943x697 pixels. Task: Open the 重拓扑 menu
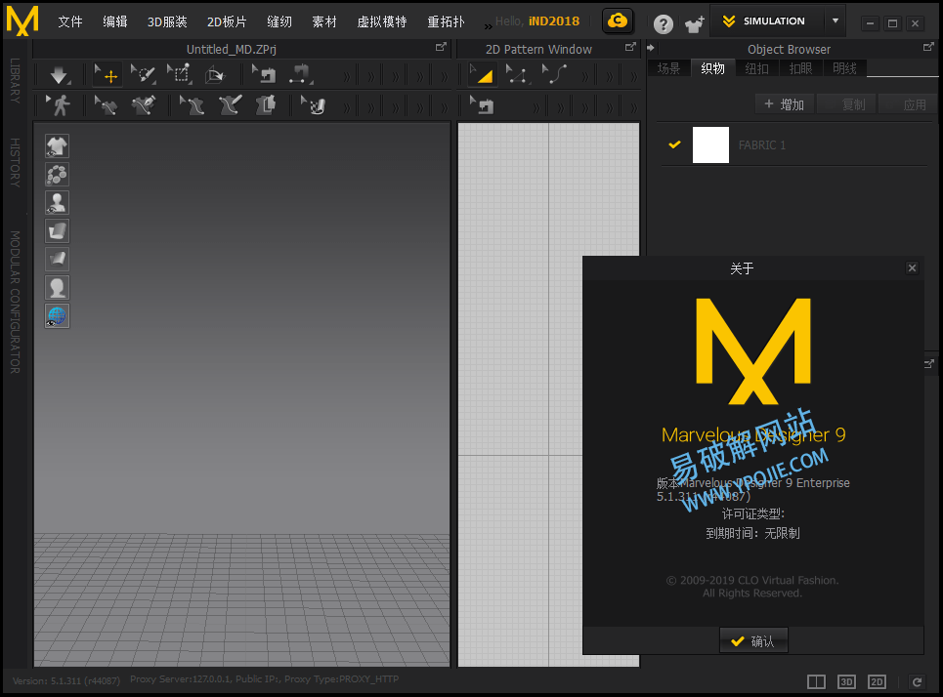(x=446, y=21)
